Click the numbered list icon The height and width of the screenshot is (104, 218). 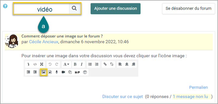pyautogui.click(x=97, y=64)
